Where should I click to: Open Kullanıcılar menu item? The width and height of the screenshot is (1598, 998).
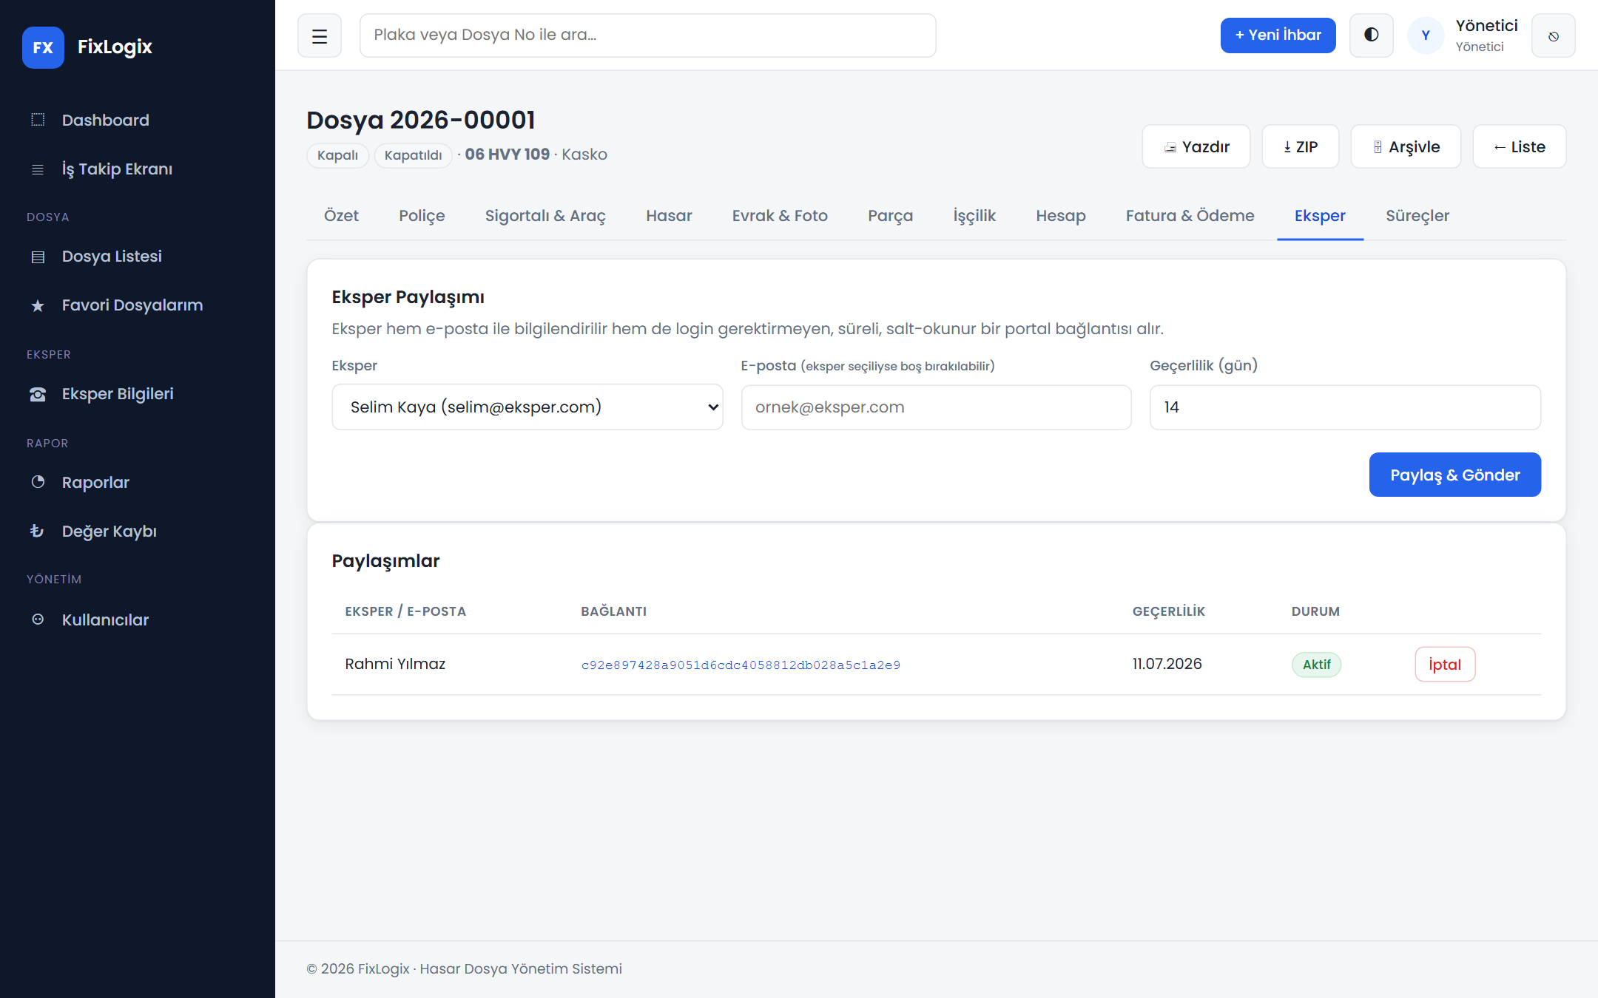(x=138, y=619)
